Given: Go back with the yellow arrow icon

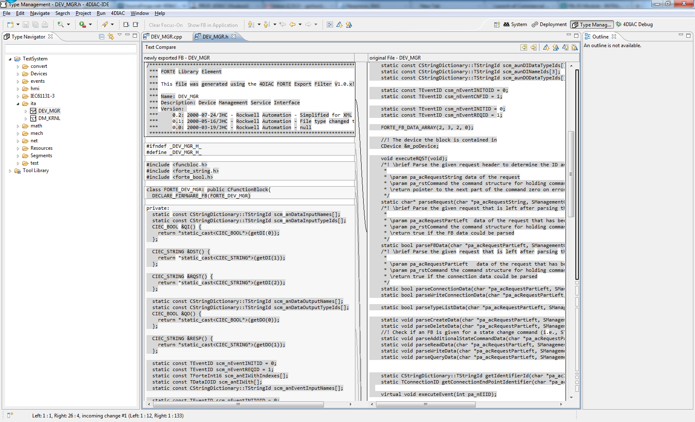Looking at the screenshot, I should point(292,25).
